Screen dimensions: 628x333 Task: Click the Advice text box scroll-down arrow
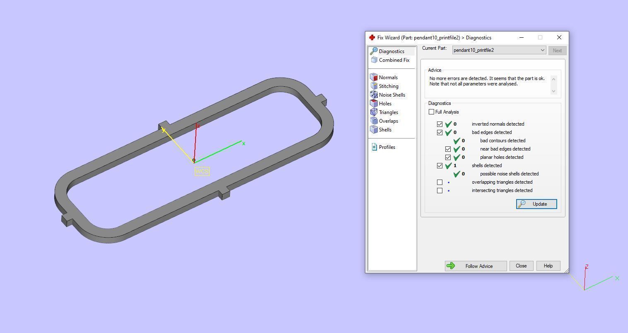553,91
